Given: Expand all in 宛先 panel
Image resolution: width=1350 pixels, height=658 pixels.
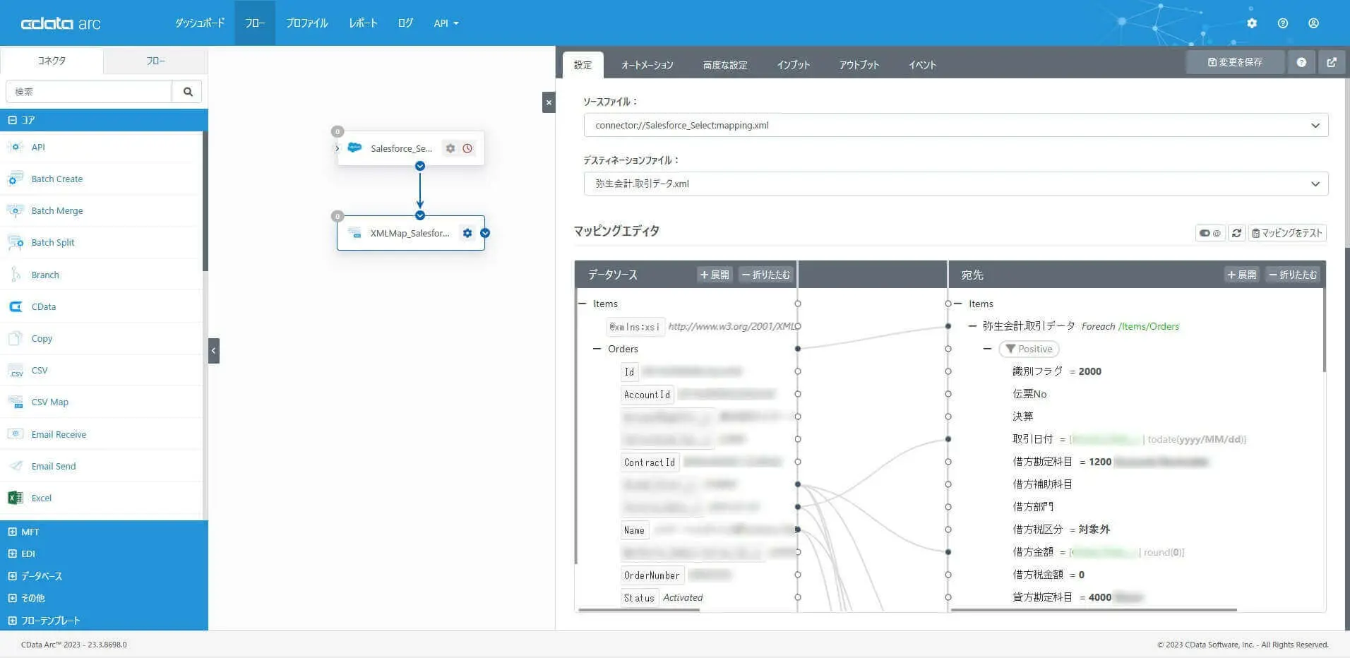Looking at the screenshot, I should pos(1241,275).
